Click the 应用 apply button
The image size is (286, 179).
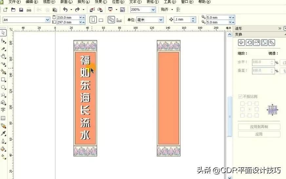tap(259, 134)
